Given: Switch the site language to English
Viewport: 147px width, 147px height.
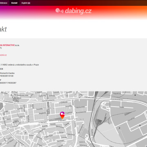Looking at the screenshot, I should [x=24, y=3].
